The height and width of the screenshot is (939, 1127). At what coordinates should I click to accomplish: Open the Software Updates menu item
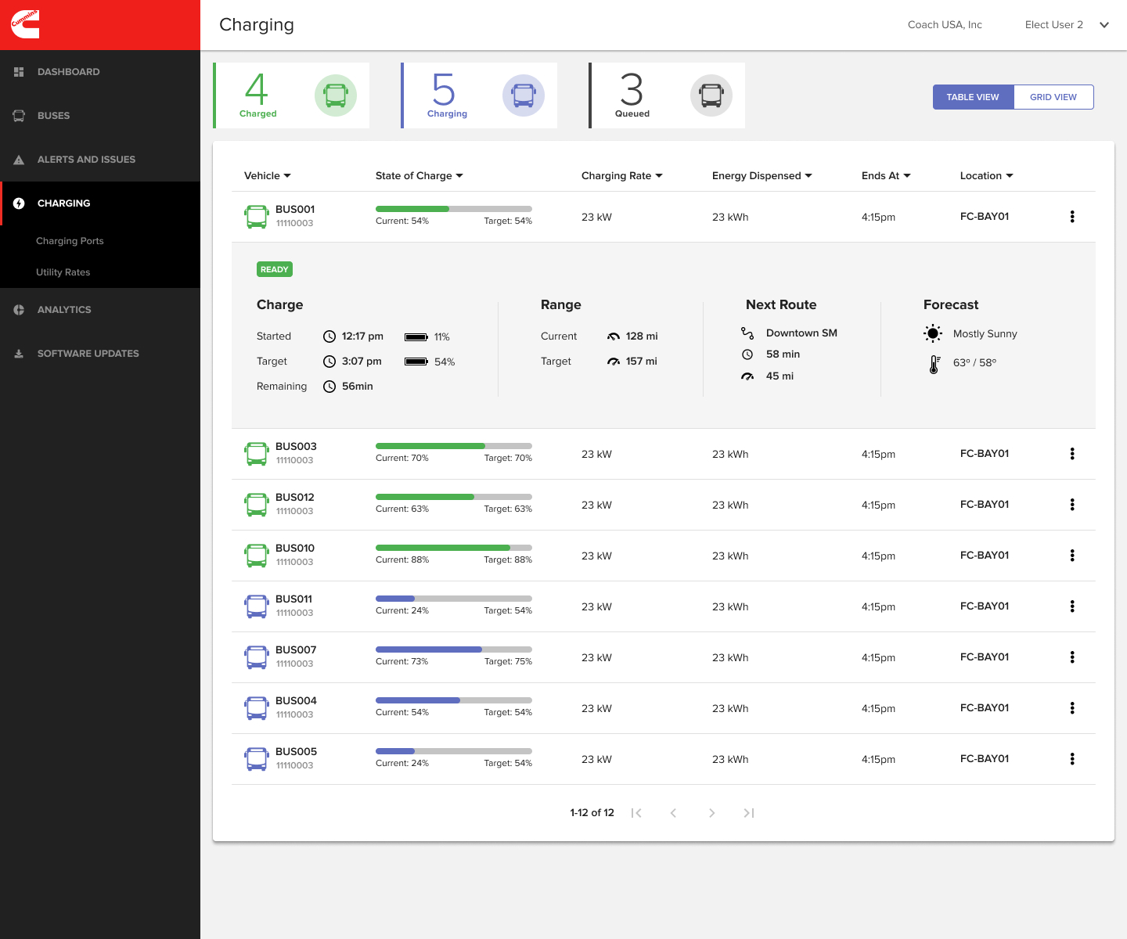100,354
